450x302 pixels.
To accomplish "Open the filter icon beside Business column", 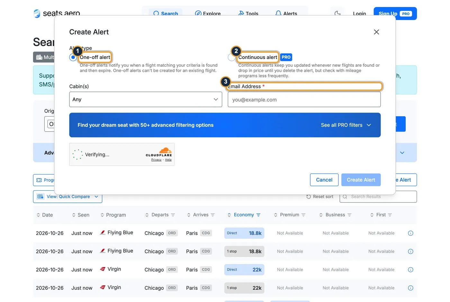I will [x=349, y=215].
